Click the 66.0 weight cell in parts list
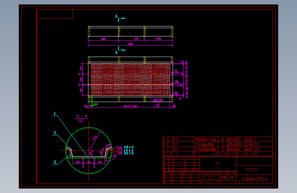 click(248, 149)
